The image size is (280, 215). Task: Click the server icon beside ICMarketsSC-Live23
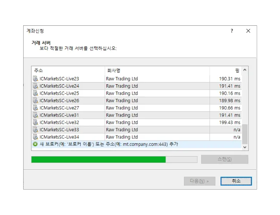(35, 79)
